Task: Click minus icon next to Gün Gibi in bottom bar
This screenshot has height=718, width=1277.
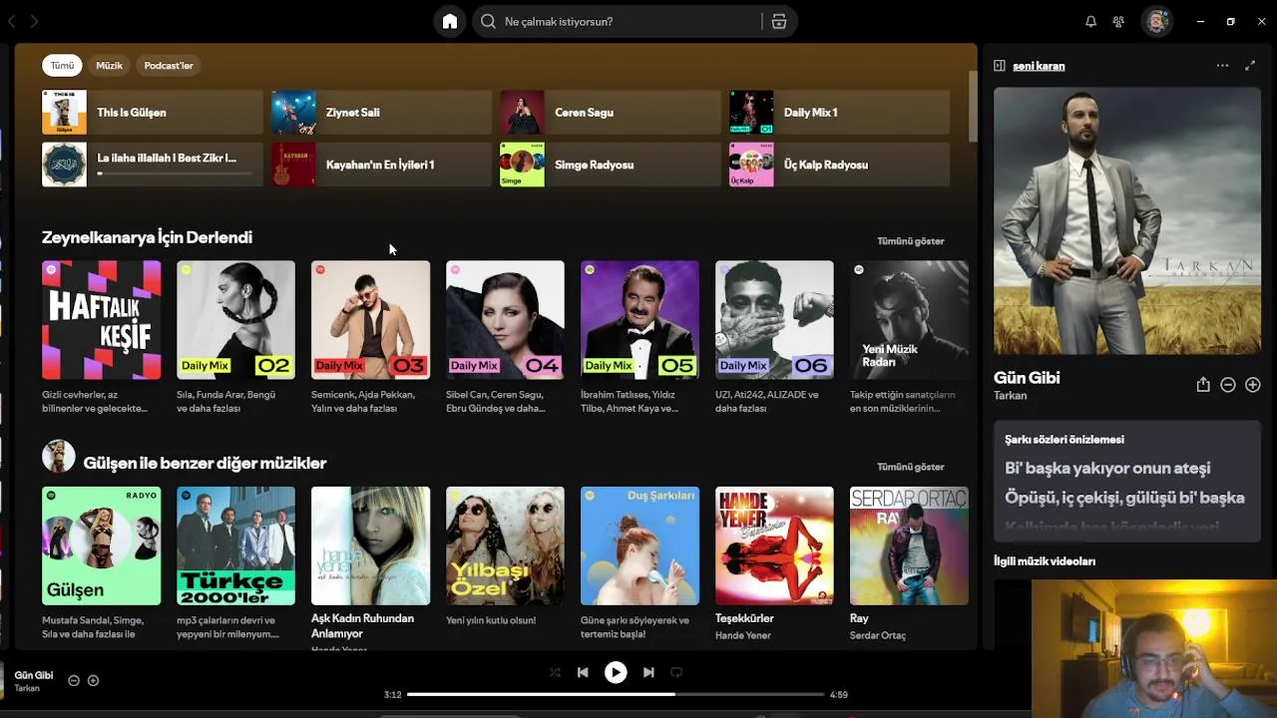Action: (x=74, y=680)
